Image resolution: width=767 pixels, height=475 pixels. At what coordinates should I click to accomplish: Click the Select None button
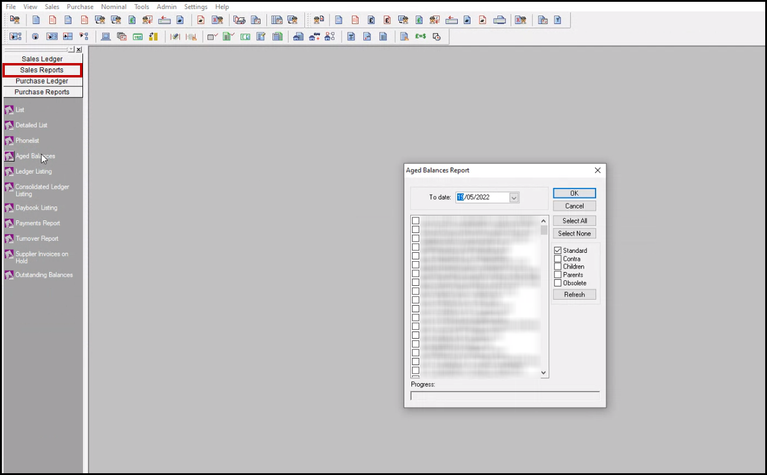click(574, 234)
